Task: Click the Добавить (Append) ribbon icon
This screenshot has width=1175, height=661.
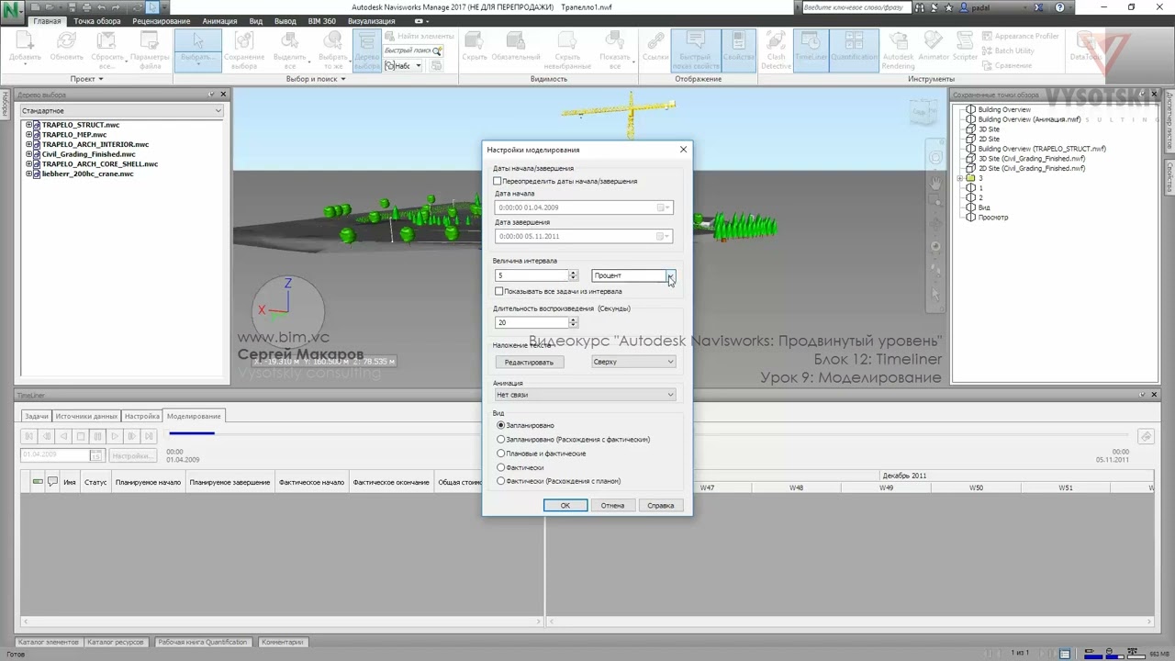Action: pos(25,49)
